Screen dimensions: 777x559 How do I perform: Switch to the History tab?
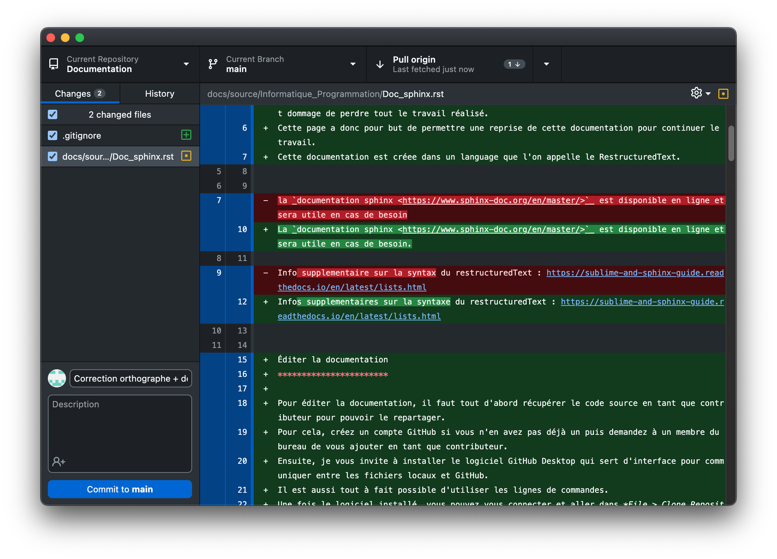(x=159, y=93)
